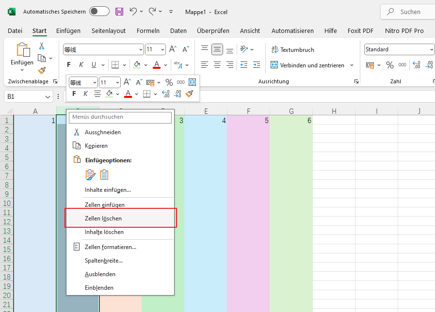Toggle italic (K) in the ribbon

coord(81,65)
